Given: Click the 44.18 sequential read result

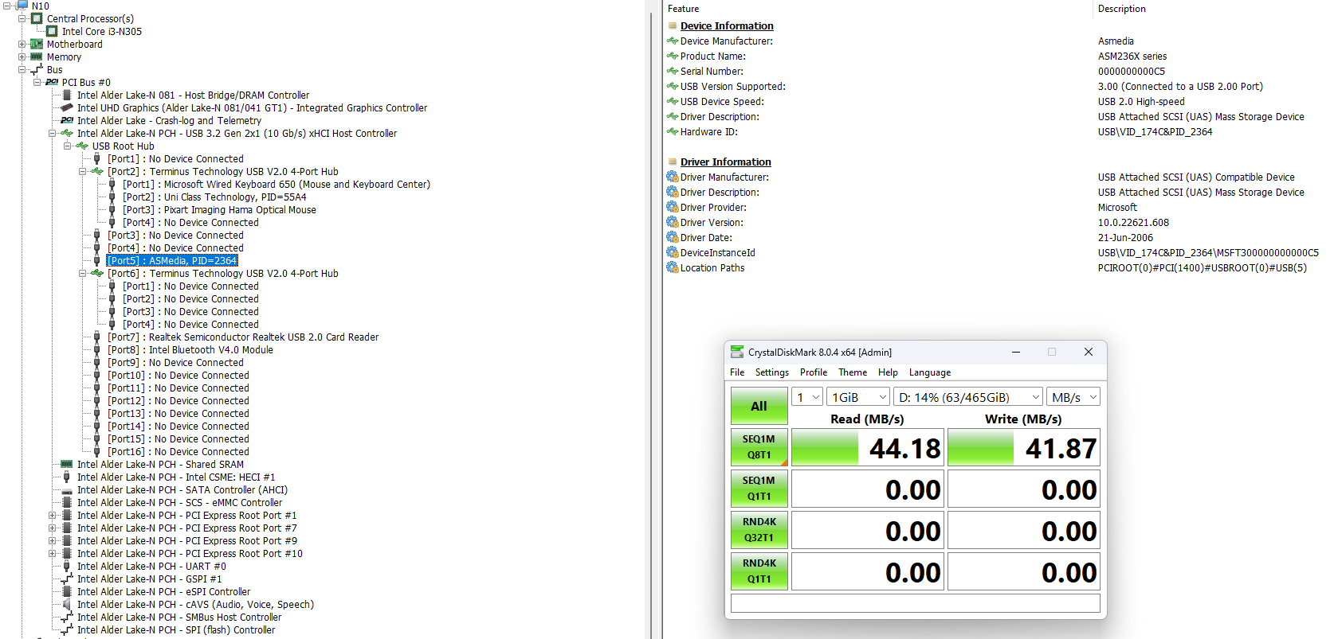Looking at the screenshot, I should pos(868,448).
